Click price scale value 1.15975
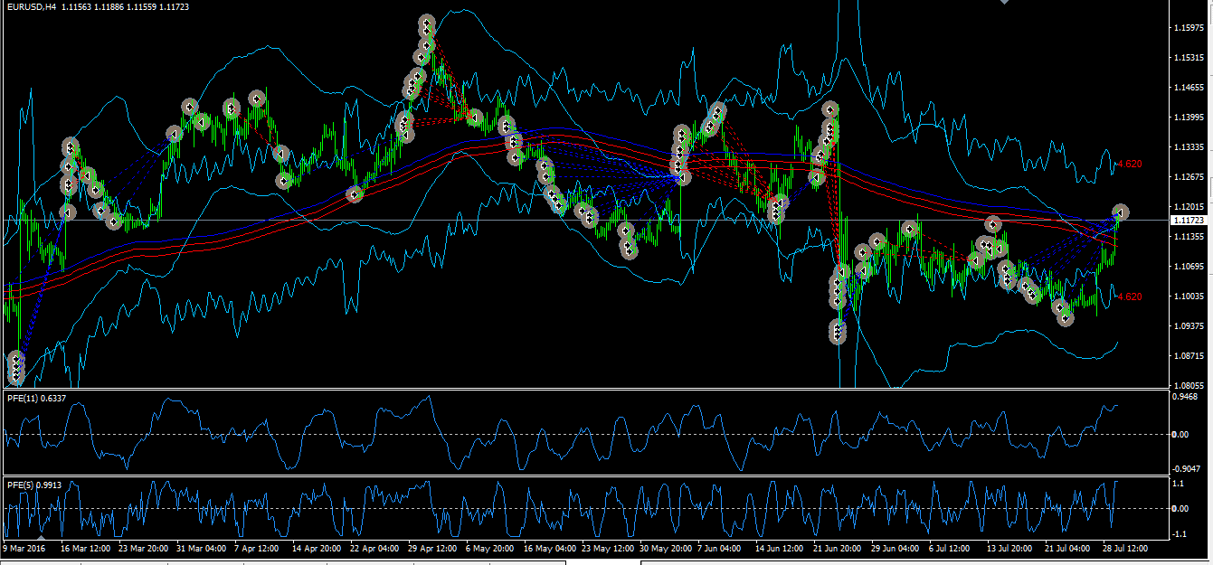This screenshot has height=565, width=1213. pos(1188,28)
